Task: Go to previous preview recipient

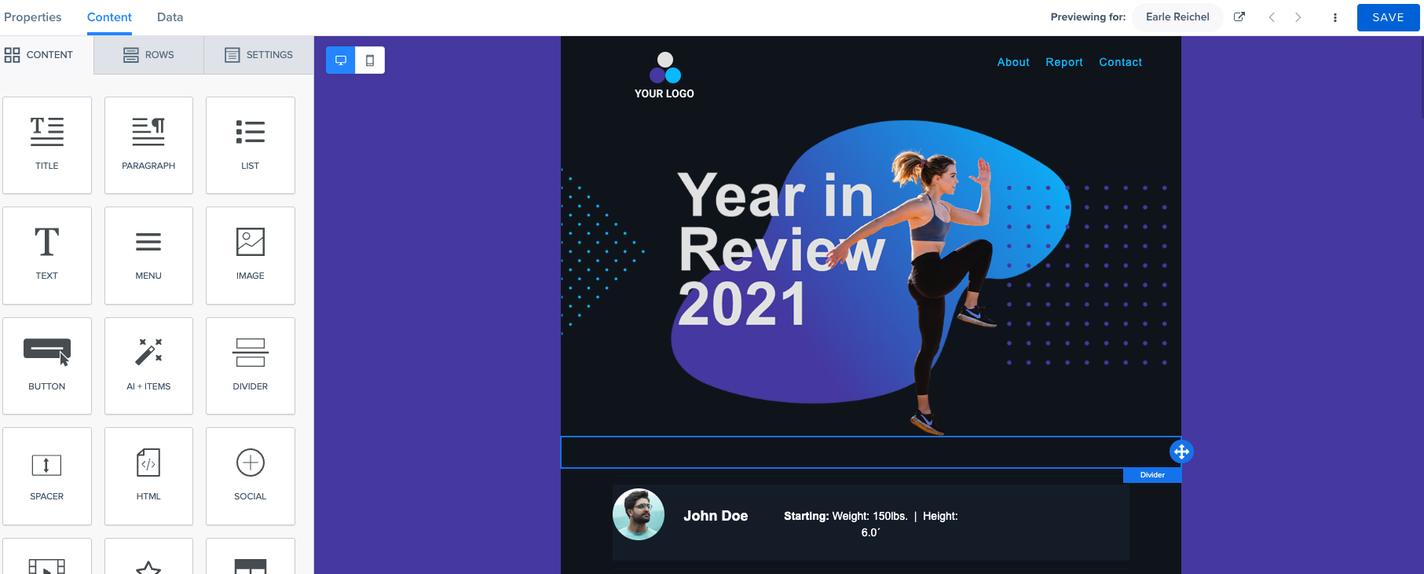Action: pos(1272,17)
